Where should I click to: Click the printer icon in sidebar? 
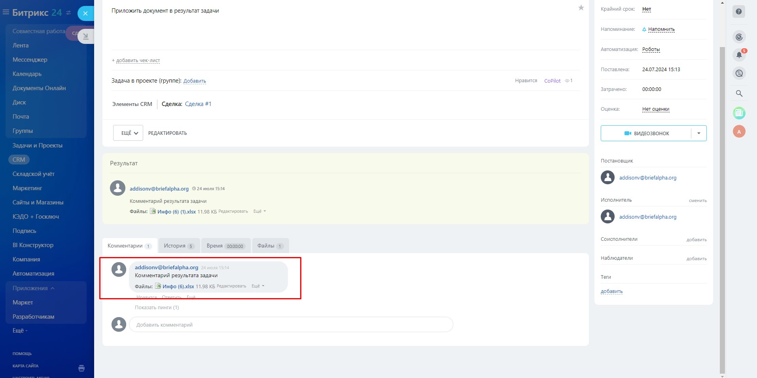(x=81, y=368)
